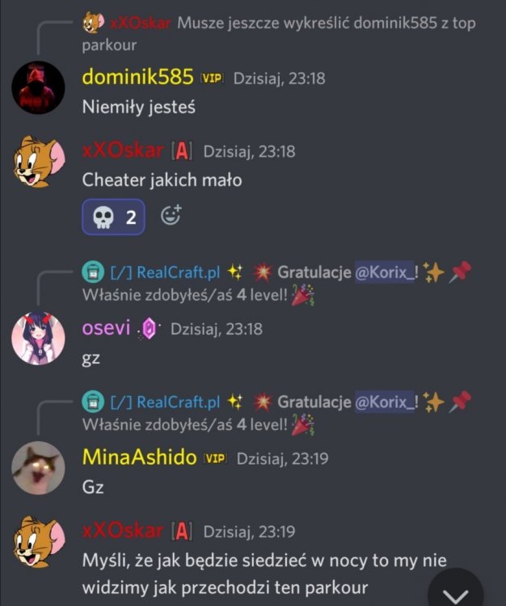Image resolution: width=506 pixels, height=606 pixels.
Task: Open the add reaction emoji picker
Action: pyautogui.click(x=171, y=215)
